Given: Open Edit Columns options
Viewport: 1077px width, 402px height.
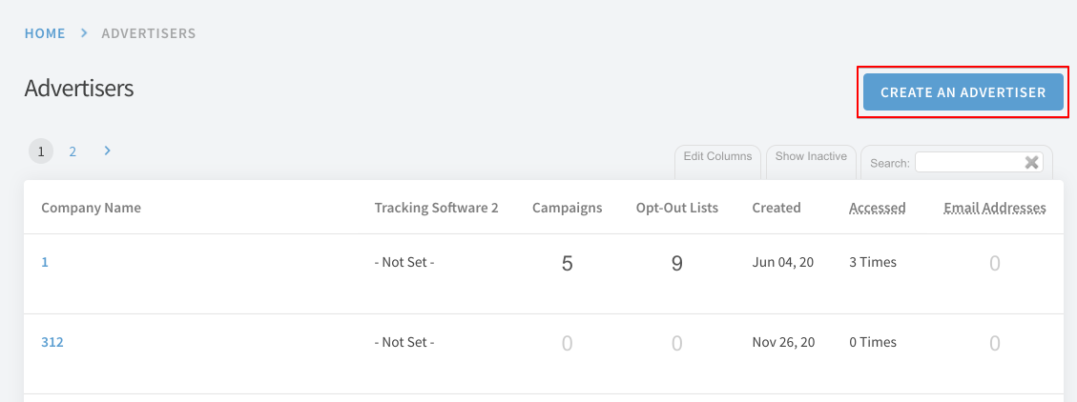Looking at the screenshot, I should [717, 156].
